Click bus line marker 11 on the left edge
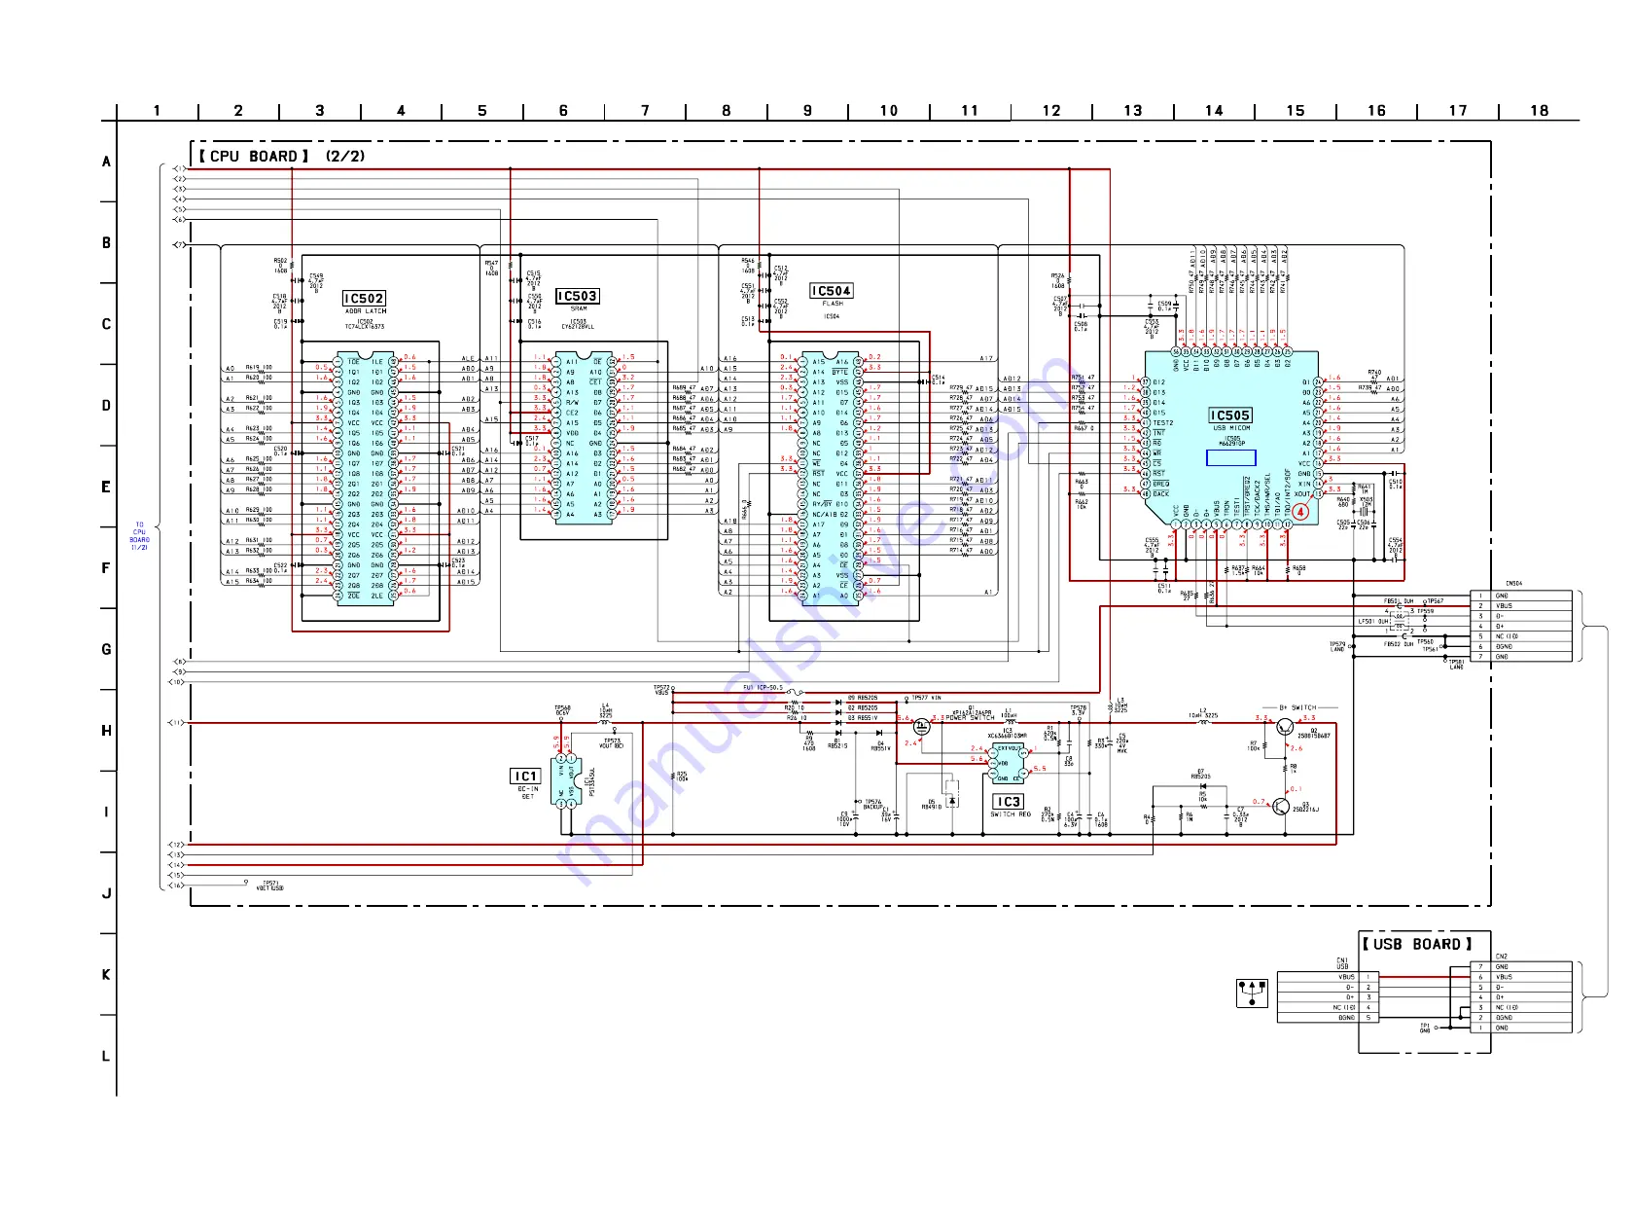This screenshot has height=1229, width=1634. 177,723
